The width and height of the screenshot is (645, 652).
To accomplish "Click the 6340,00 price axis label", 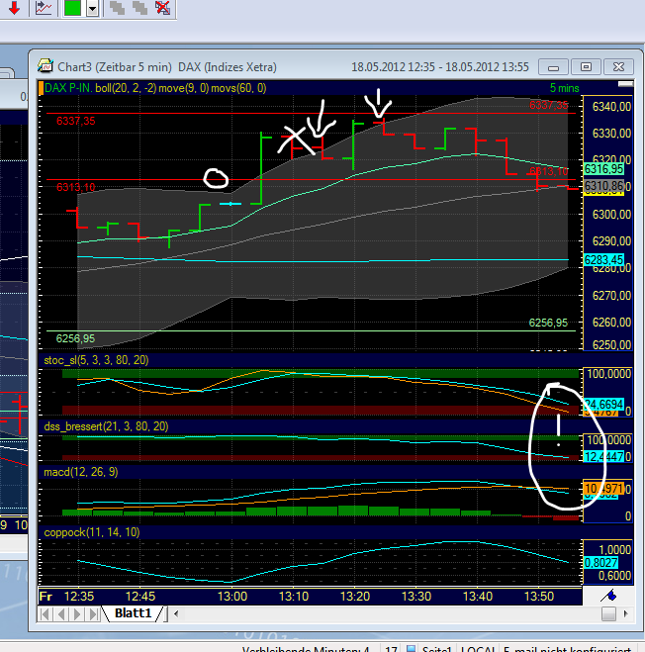I will pos(611,107).
